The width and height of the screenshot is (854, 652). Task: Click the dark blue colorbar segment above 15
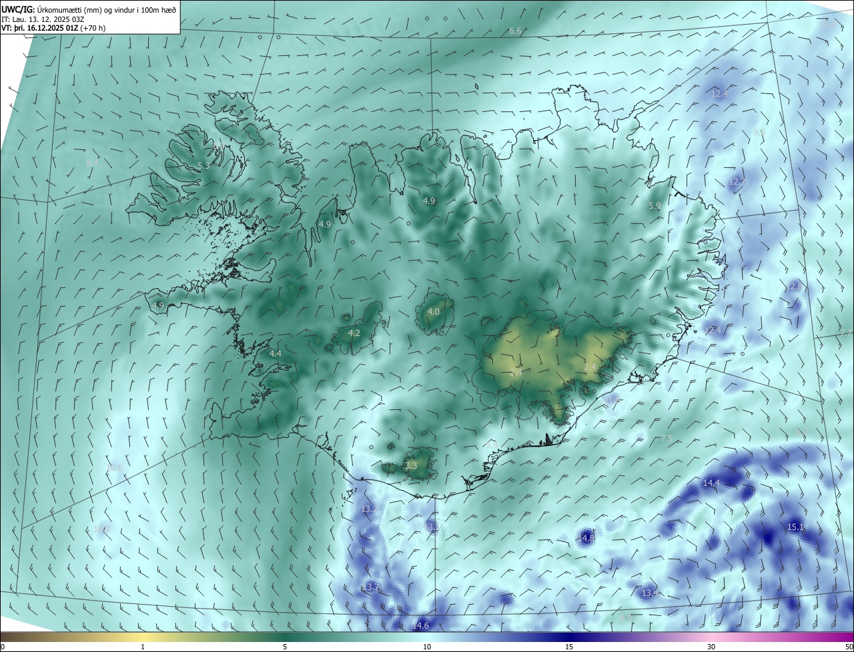569,637
